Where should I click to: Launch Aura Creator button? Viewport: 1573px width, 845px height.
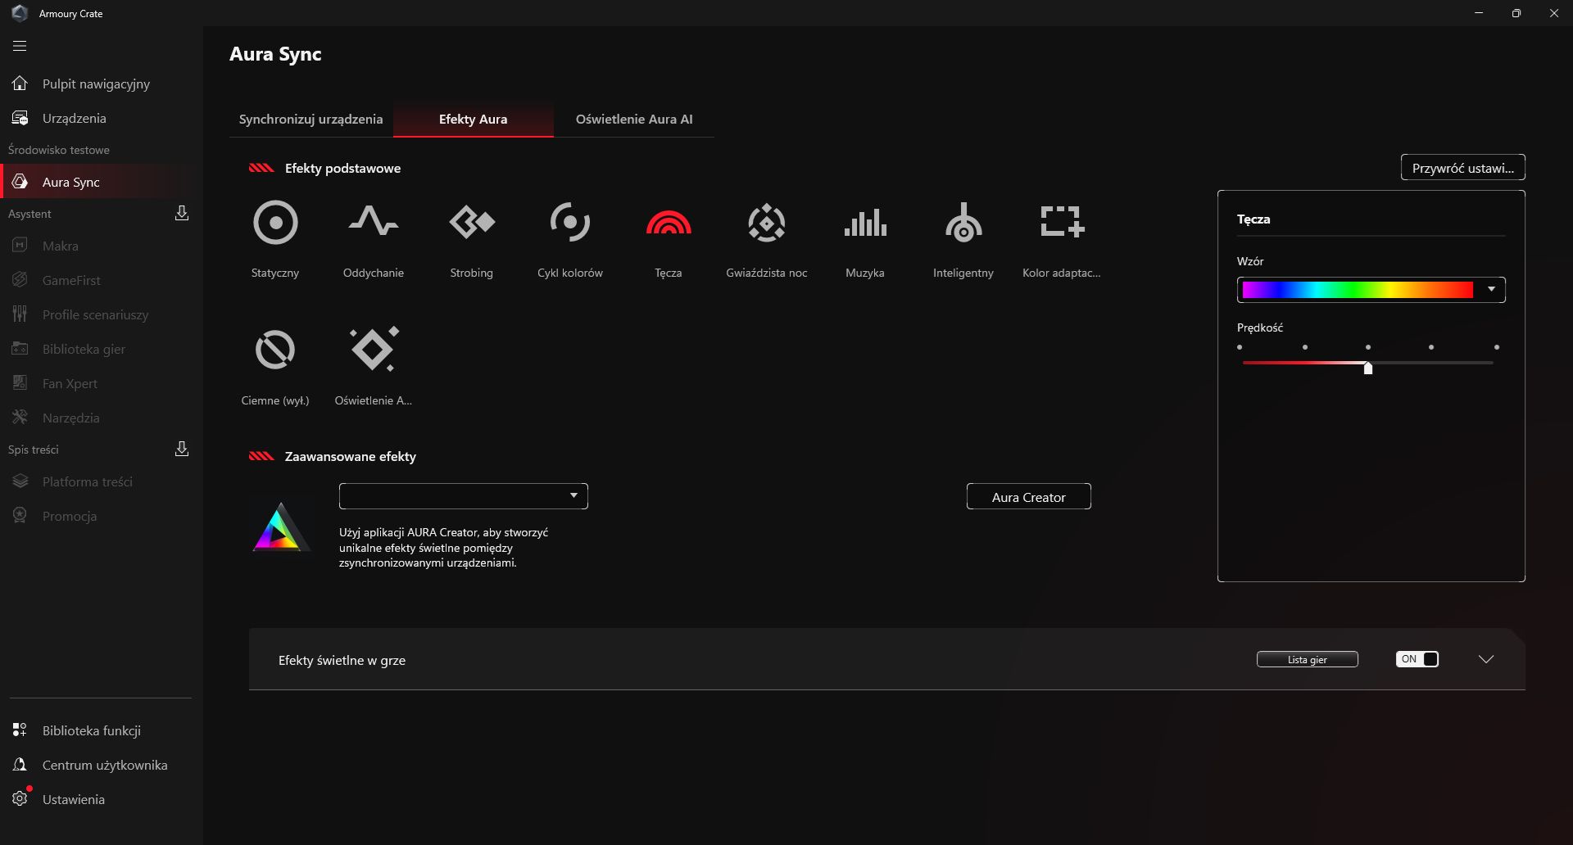click(x=1029, y=497)
